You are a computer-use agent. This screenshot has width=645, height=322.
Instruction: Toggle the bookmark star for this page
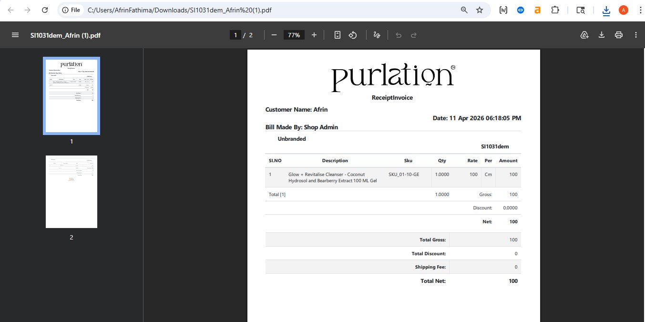[480, 10]
